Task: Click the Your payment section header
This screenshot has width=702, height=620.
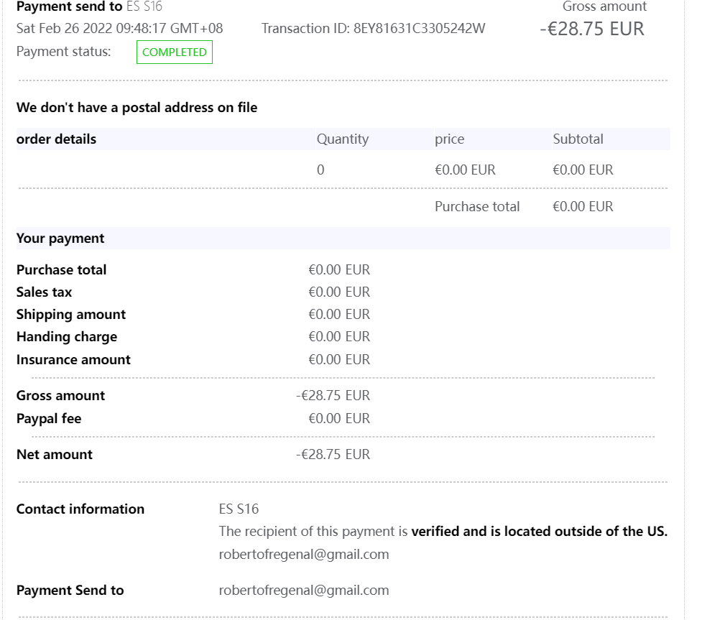Action: pyautogui.click(x=60, y=238)
